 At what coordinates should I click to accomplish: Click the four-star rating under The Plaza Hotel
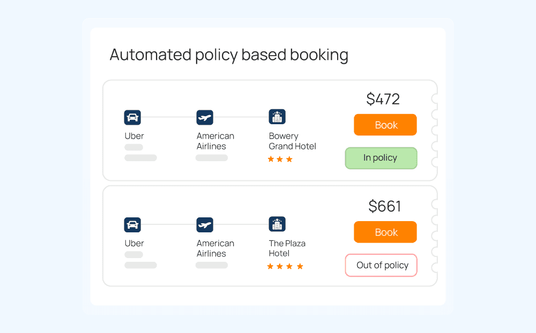(285, 266)
